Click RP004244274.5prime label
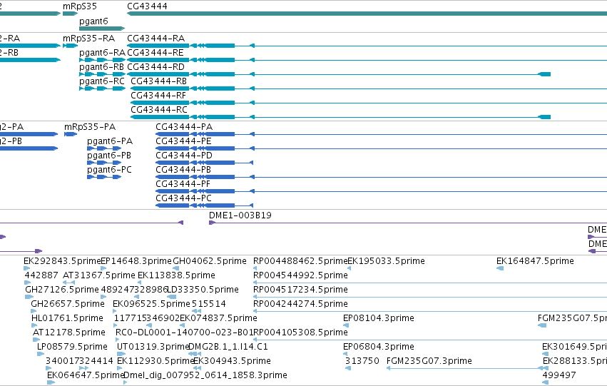Screen dimensions: 607x386 tap(300, 304)
